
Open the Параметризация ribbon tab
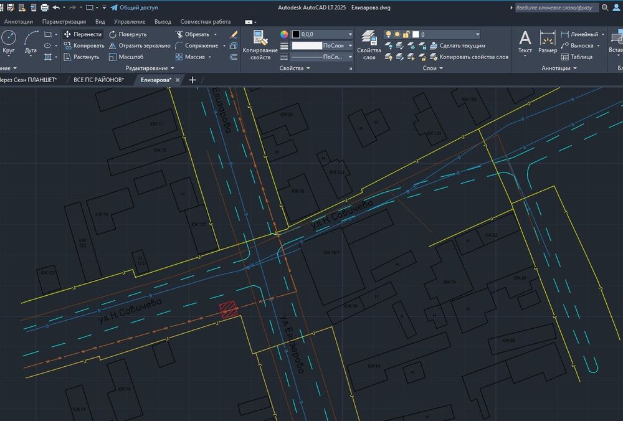pyautogui.click(x=64, y=22)
